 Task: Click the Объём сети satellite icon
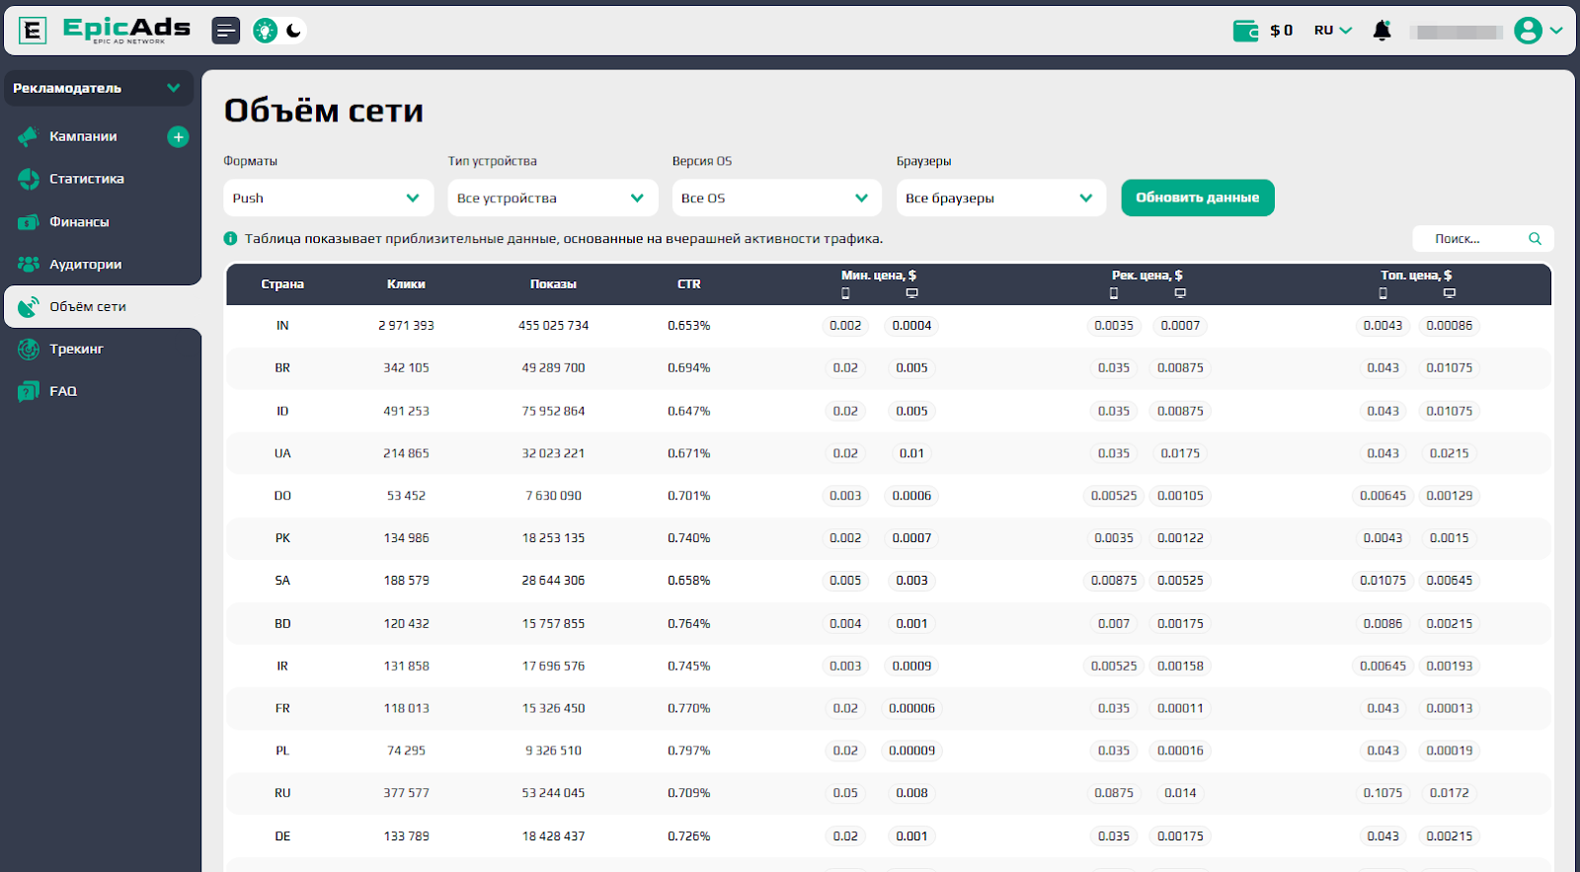pyautogui.click(x=29, y=307)
